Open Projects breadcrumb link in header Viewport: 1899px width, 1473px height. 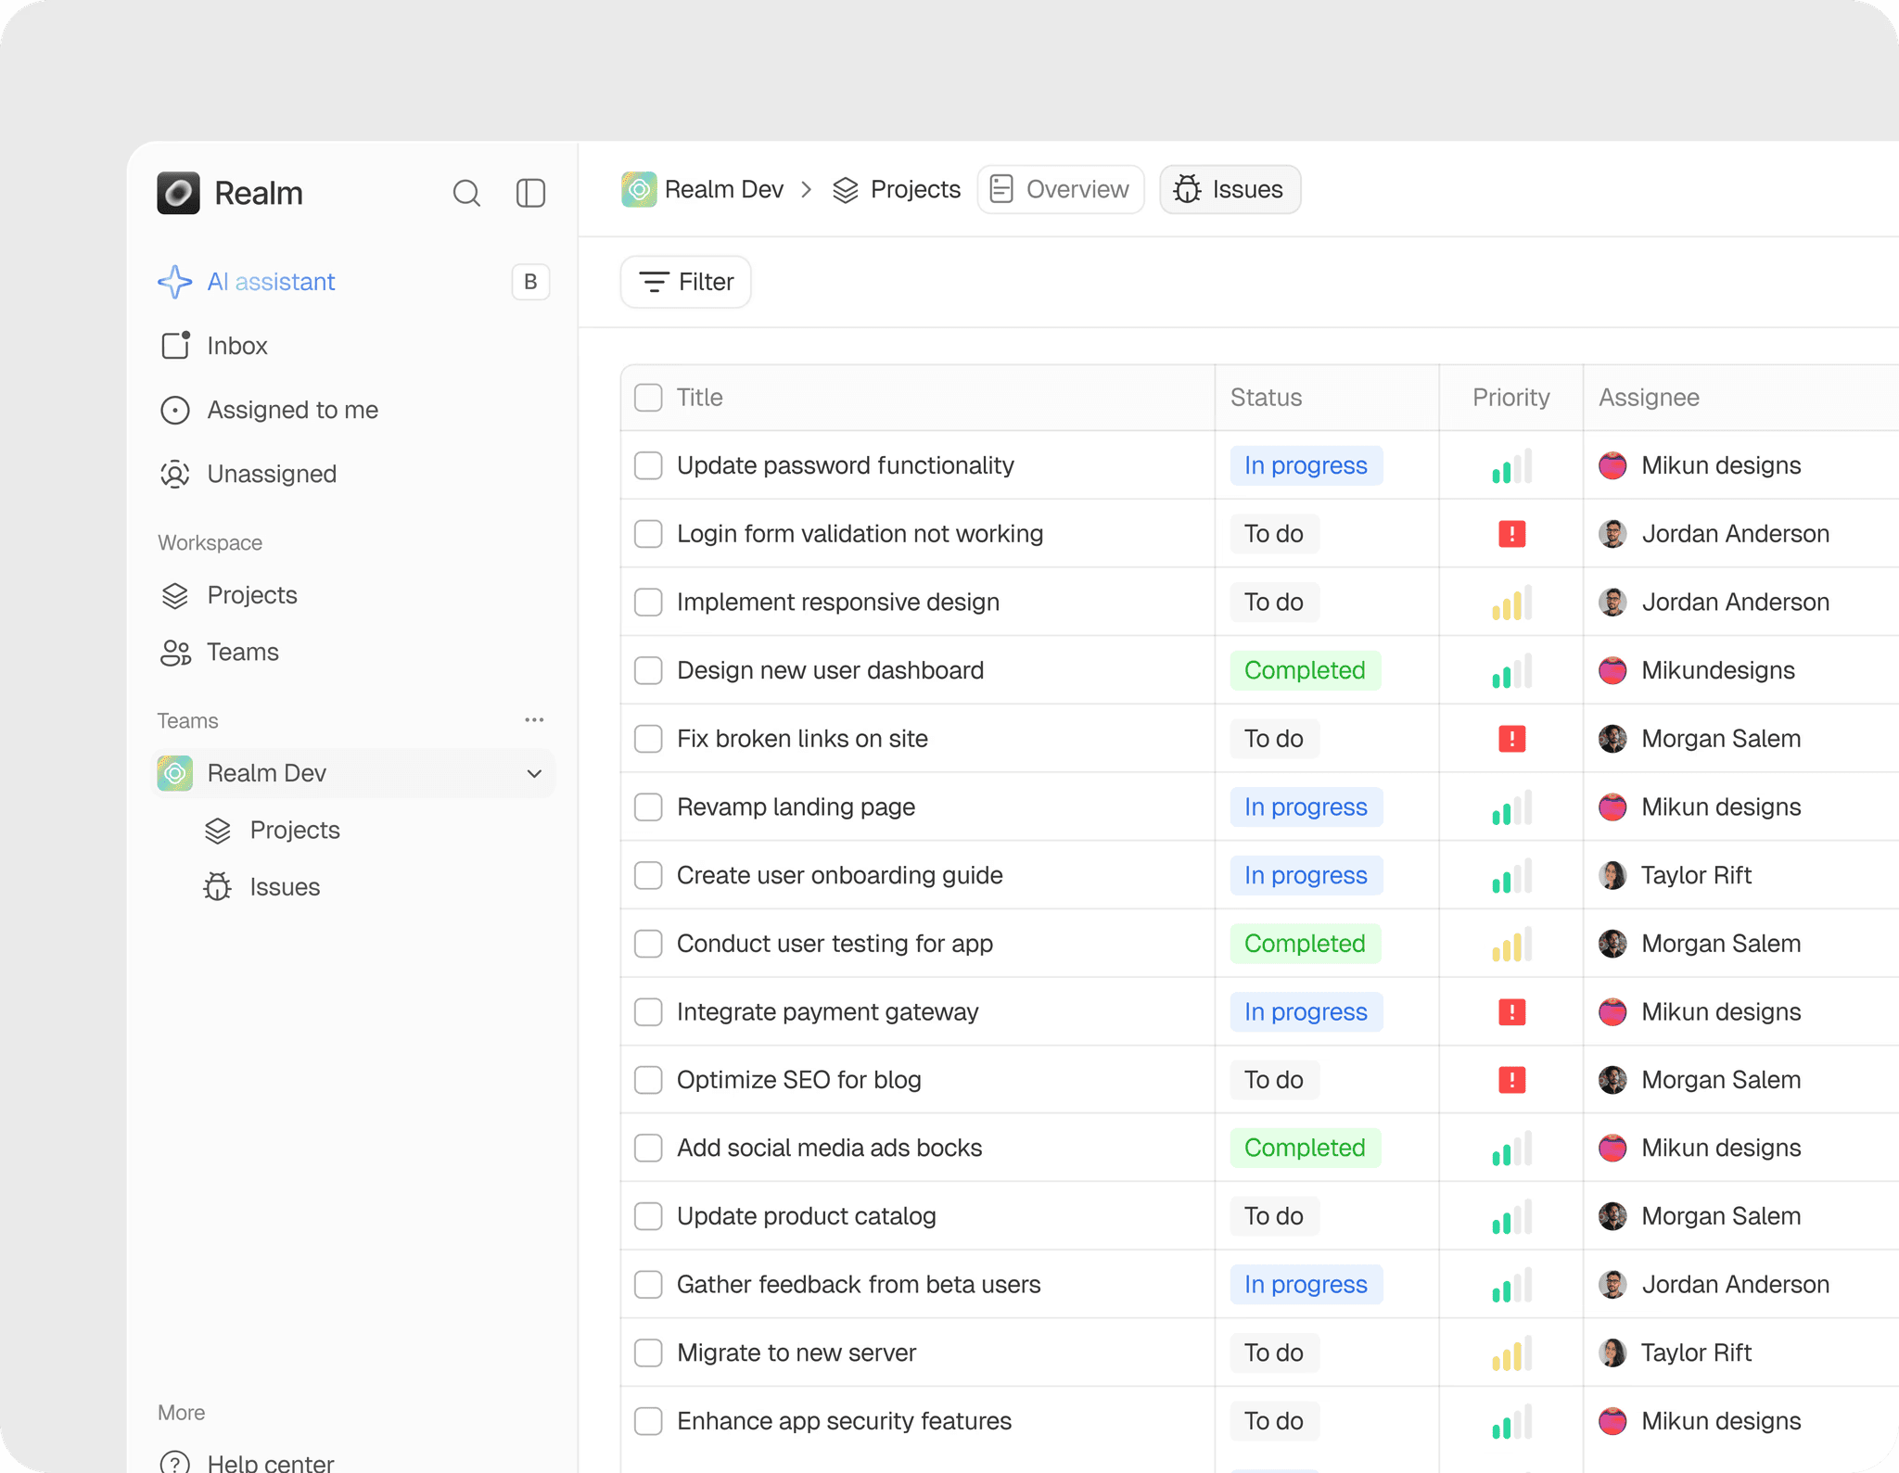[897, 189]
